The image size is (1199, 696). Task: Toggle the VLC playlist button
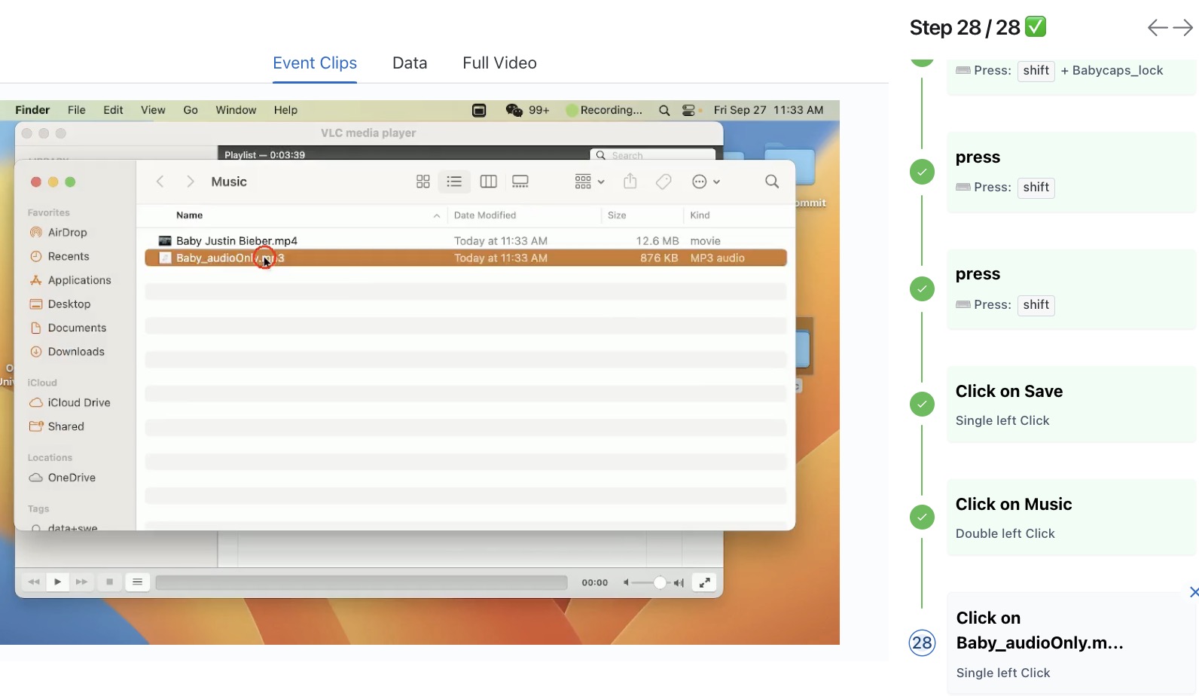pos(137,582)
